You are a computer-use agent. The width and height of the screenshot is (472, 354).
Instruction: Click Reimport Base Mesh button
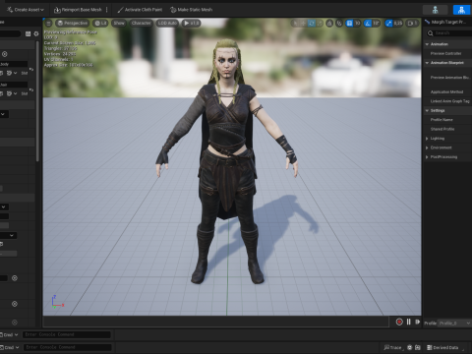(x=78, y=10)
